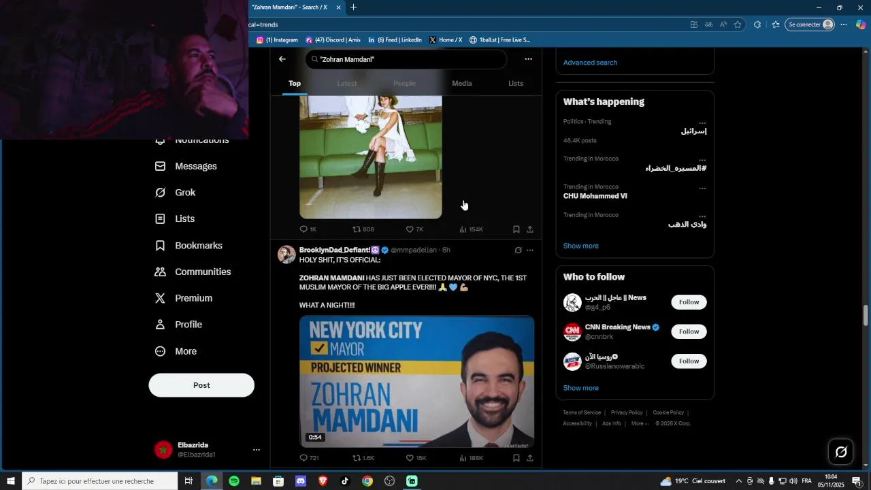Click Grok explain icon on BrooklynDad post

(518, 250)
